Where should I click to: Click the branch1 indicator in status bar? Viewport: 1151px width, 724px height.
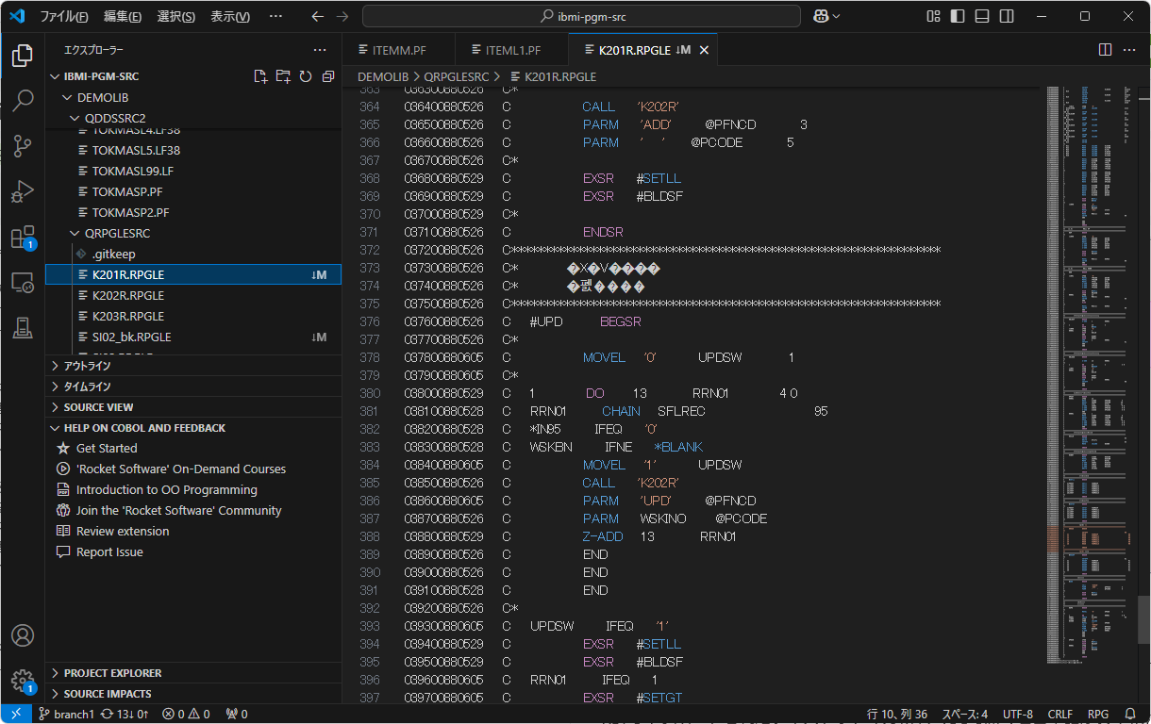tap(66, 714)
